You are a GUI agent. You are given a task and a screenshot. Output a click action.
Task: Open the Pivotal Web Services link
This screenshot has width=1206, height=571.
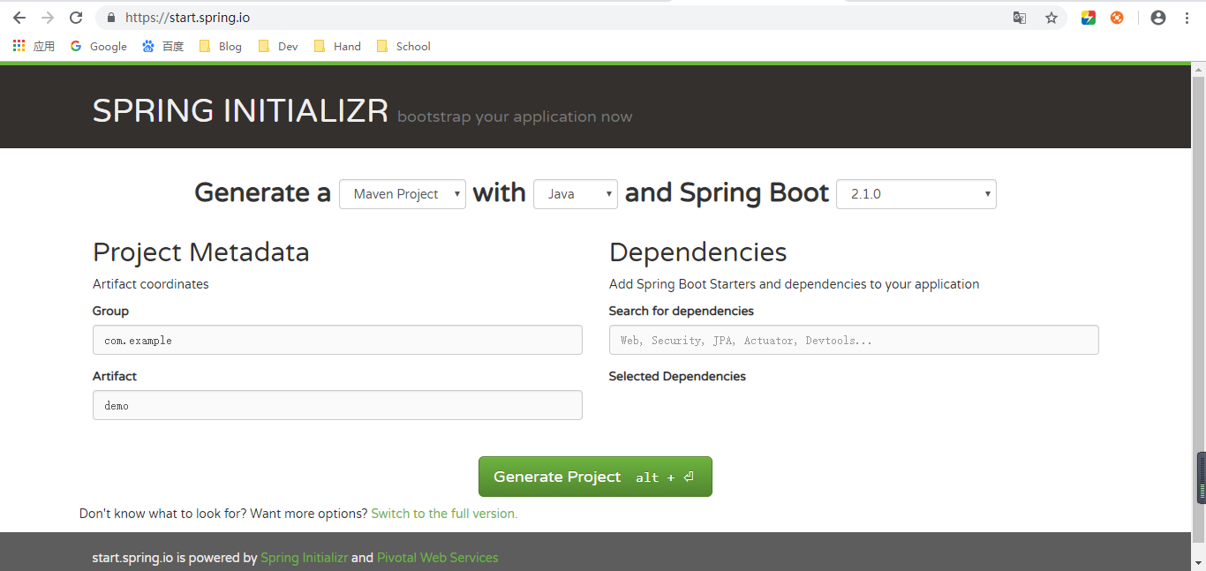pyautogui.click(x=438, y=558)
